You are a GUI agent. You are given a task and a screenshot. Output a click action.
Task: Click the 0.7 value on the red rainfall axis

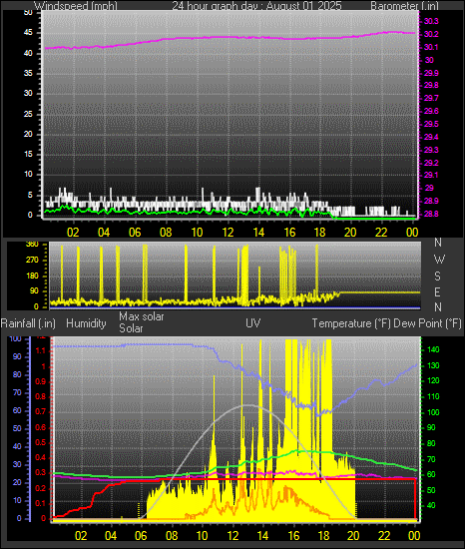point(41,411)
